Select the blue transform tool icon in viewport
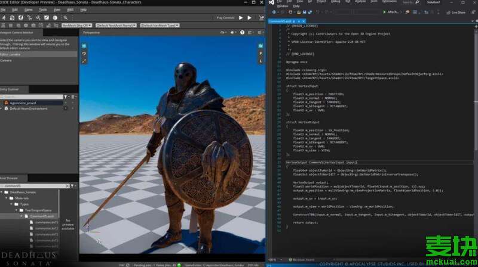 coord(84,46)
